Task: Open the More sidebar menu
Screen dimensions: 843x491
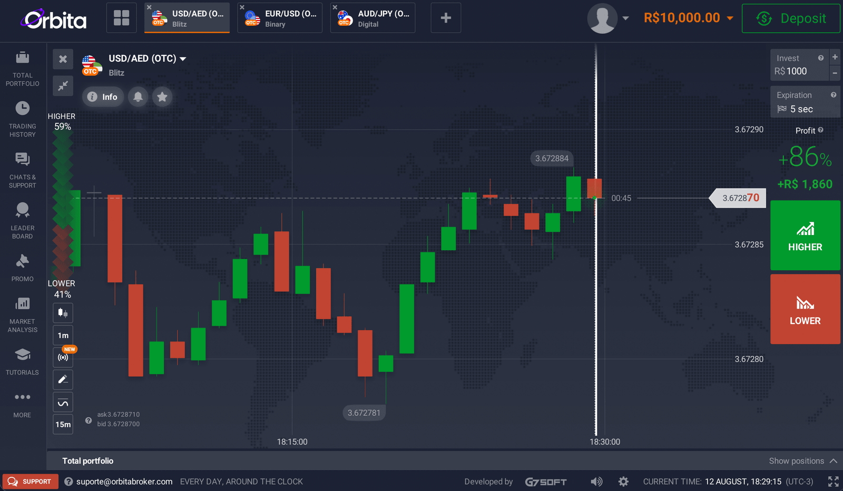Action: (23, 405)
